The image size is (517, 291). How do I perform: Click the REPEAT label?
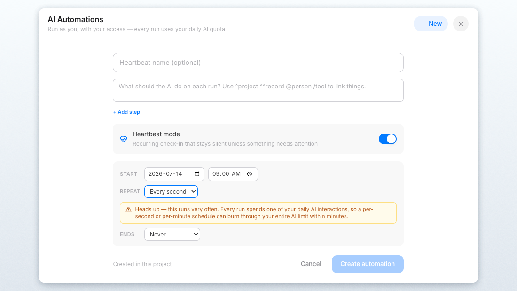(x=130, y=191)
